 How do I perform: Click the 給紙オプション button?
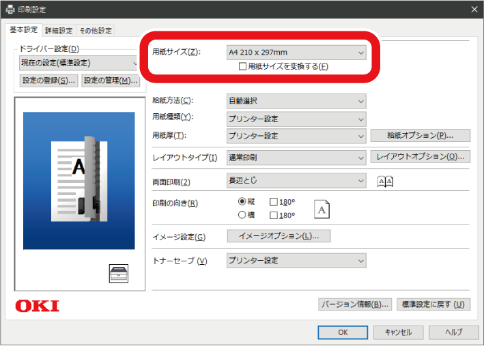pos(421,135)
